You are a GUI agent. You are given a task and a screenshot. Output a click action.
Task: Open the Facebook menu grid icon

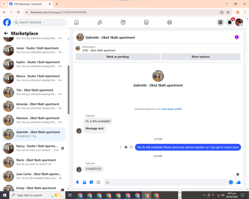click(x=220, y=22)
